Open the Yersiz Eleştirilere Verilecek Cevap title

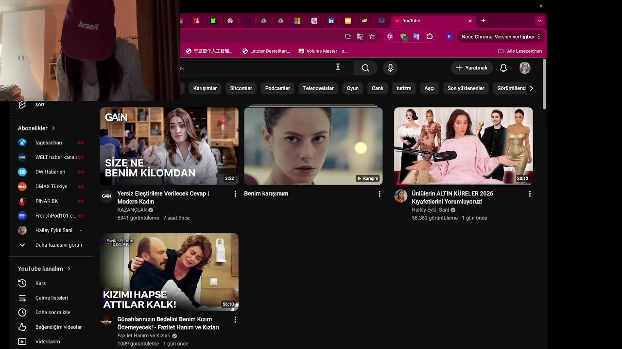(163, 197)
